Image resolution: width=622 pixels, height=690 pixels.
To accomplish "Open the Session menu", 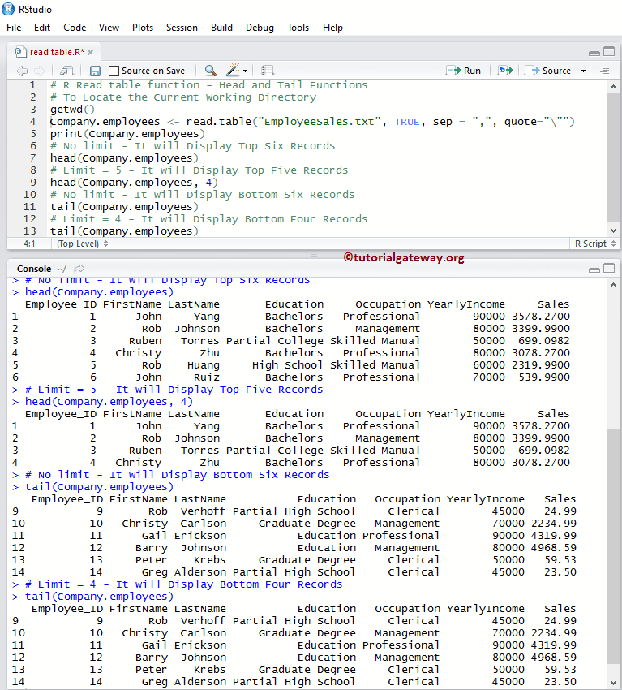I will click(182, 27).
